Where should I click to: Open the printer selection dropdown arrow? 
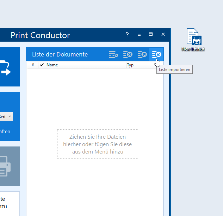[x=10, y=116]
